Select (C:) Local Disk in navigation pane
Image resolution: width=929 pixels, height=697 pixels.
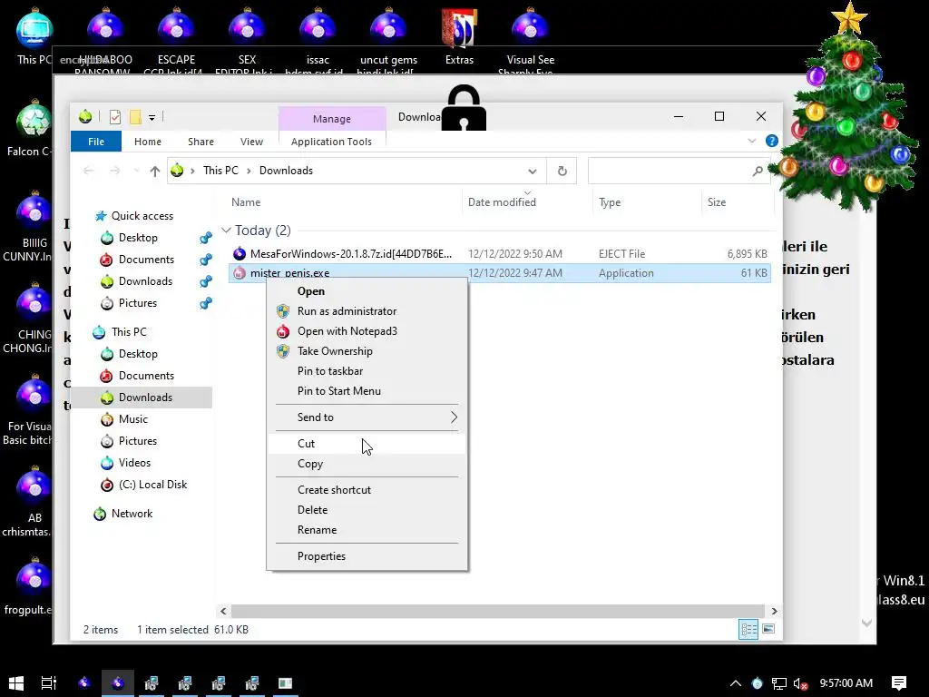152,485
